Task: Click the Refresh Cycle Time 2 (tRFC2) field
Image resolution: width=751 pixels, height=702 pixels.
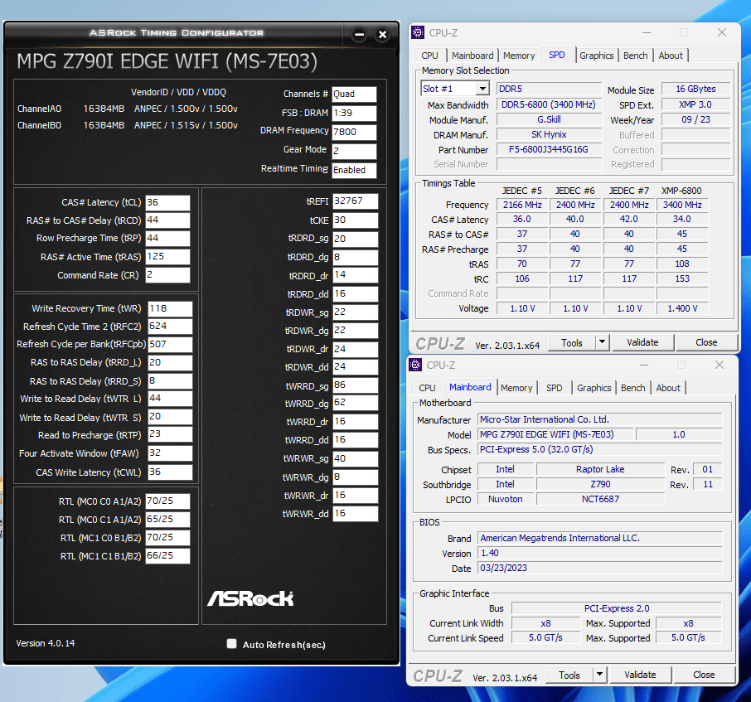Action: tap(170, 327)
